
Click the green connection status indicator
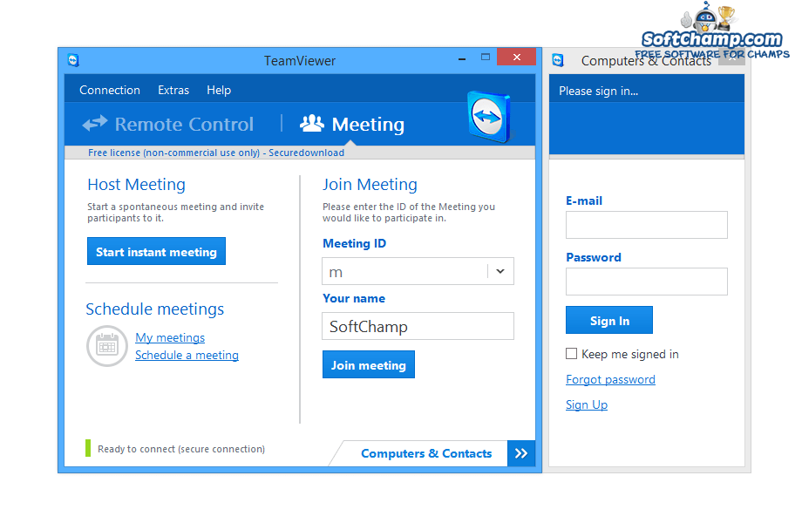click(88, 448)
